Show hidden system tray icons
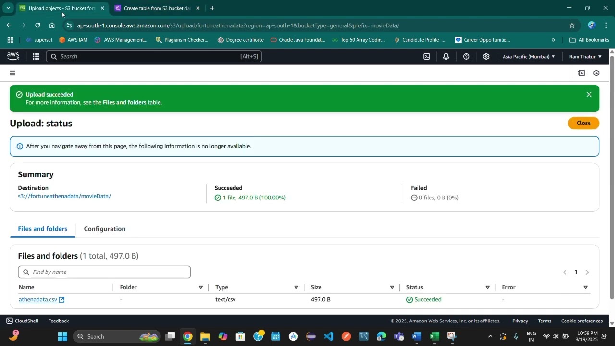 [490, 336]
